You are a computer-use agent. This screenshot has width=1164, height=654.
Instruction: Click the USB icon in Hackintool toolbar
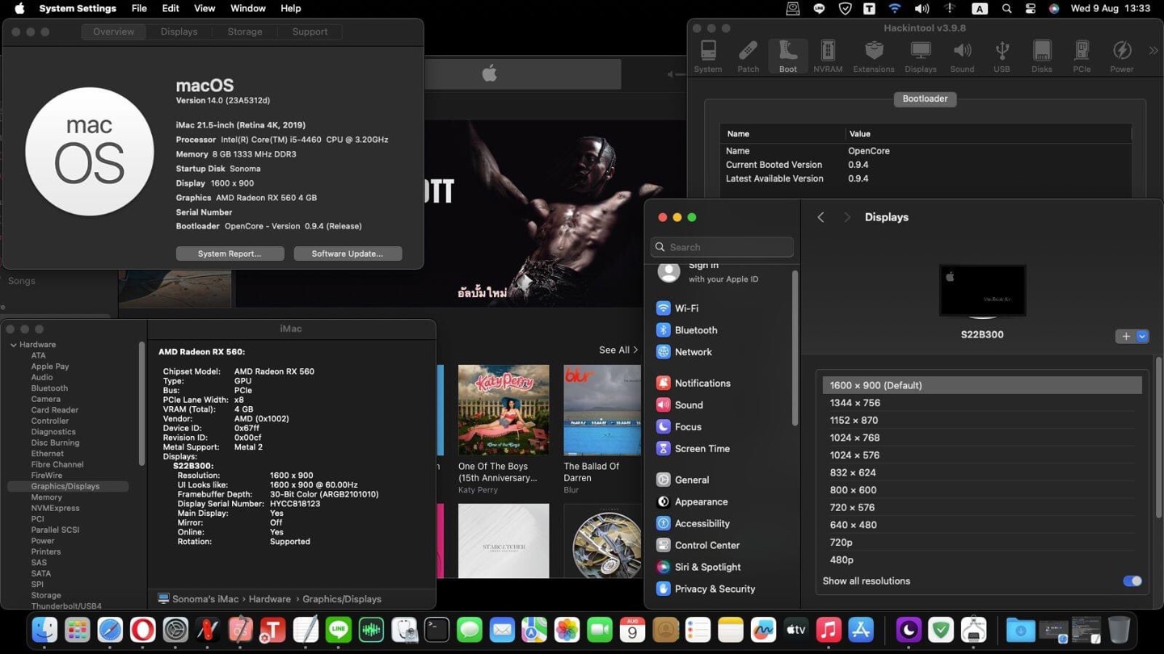[x=1002, y=57]
